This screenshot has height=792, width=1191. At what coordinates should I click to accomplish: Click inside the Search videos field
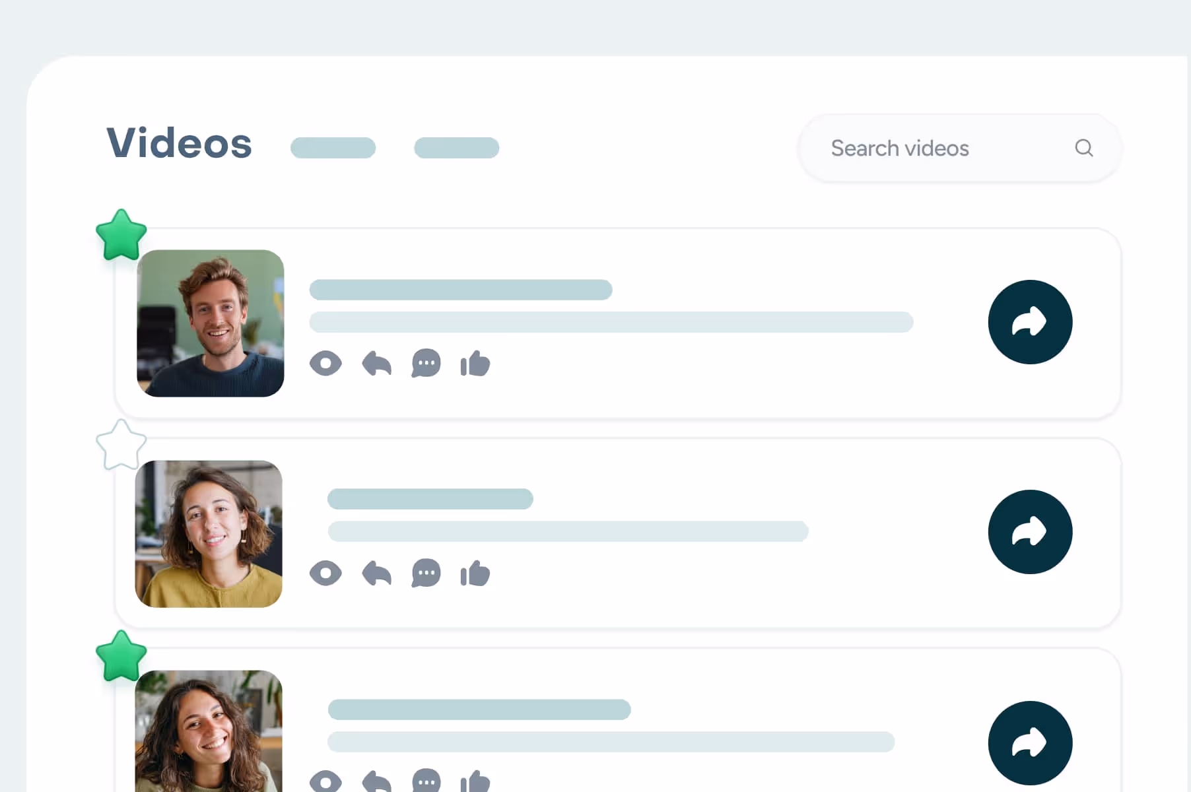(924, 148)
